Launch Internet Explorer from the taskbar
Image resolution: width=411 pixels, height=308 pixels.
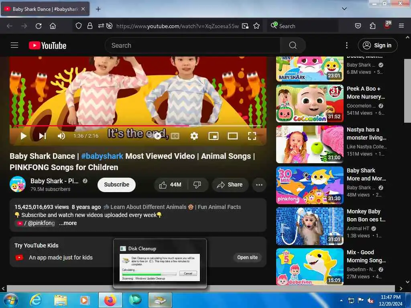coord(35,300)
